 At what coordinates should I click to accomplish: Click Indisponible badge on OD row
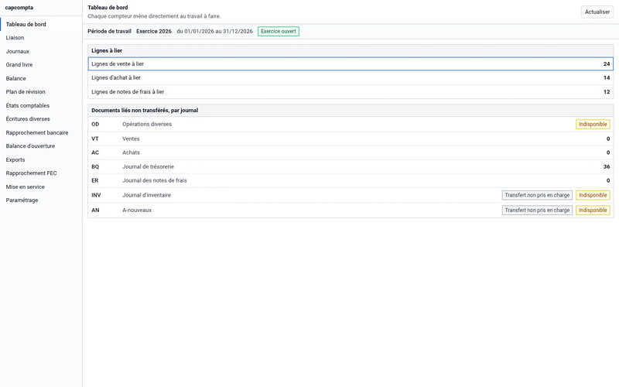(x=593, y=124)
